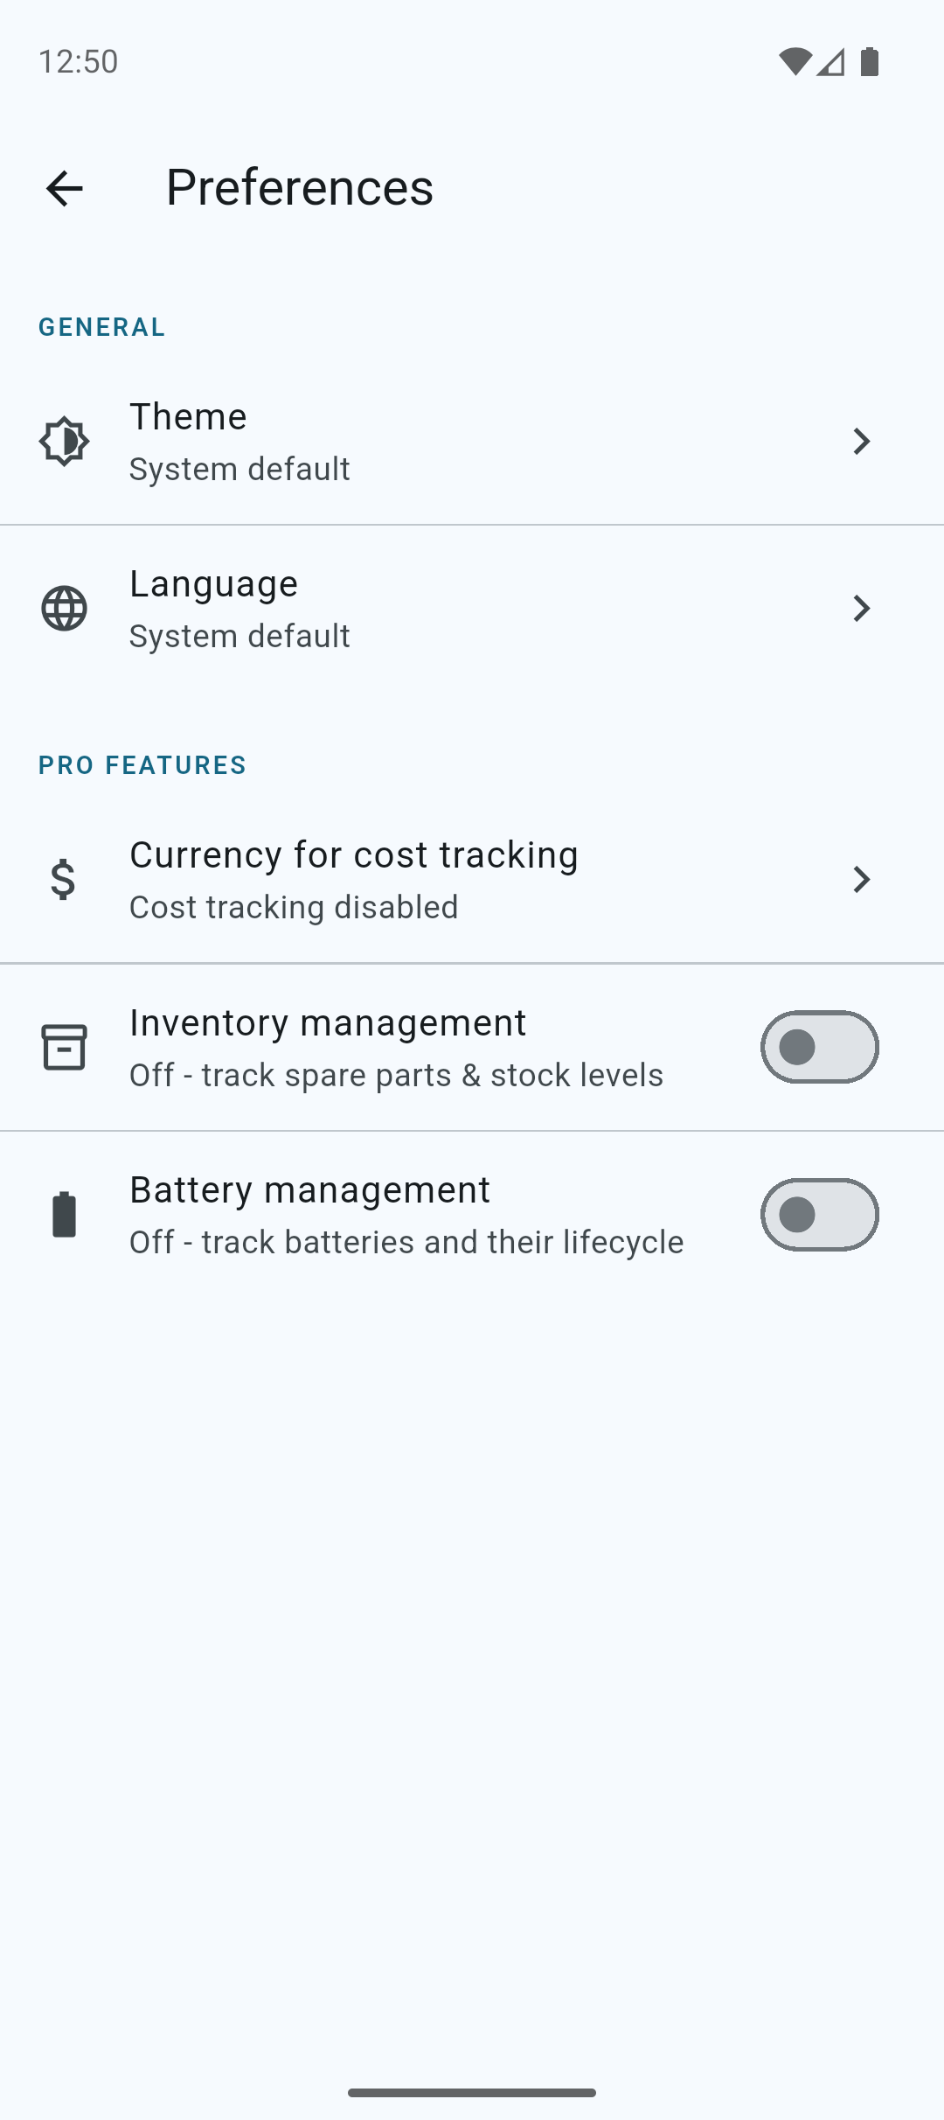
Task: Tap the status bar battery indicator
Action: [x=870, y=61]
